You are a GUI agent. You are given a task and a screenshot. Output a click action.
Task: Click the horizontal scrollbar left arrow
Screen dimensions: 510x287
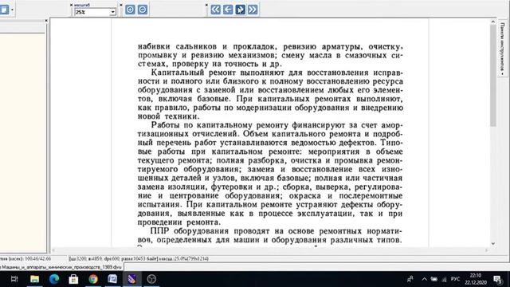[53, 250]
